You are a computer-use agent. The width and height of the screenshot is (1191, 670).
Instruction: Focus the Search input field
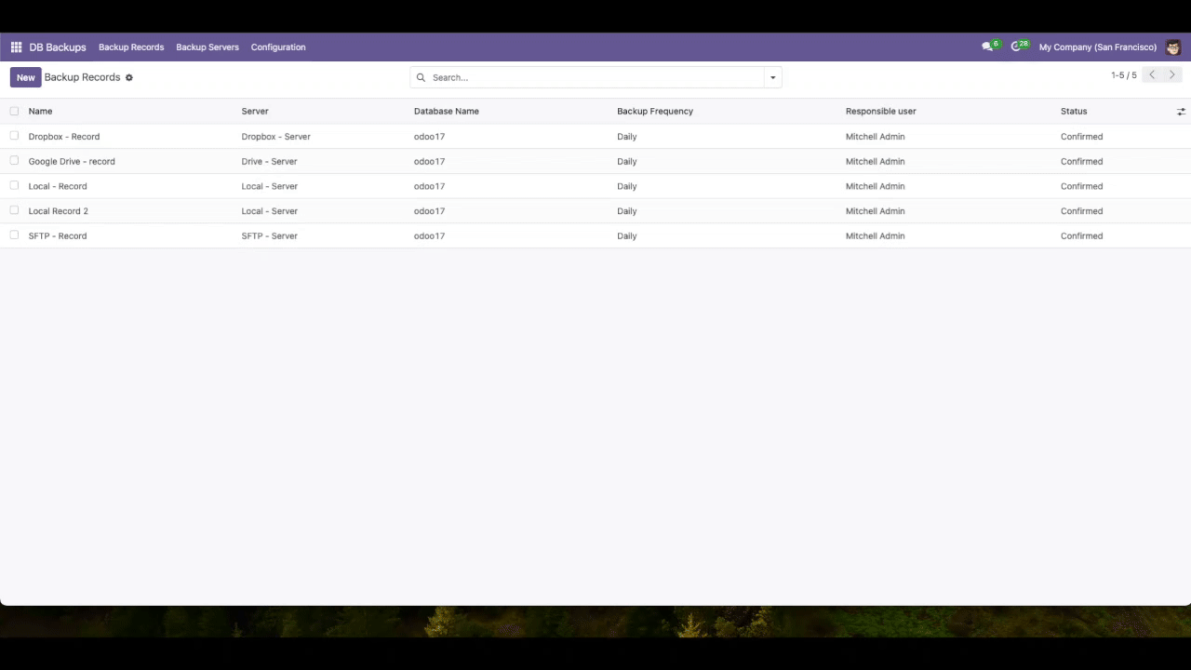(x=595, y=78)
